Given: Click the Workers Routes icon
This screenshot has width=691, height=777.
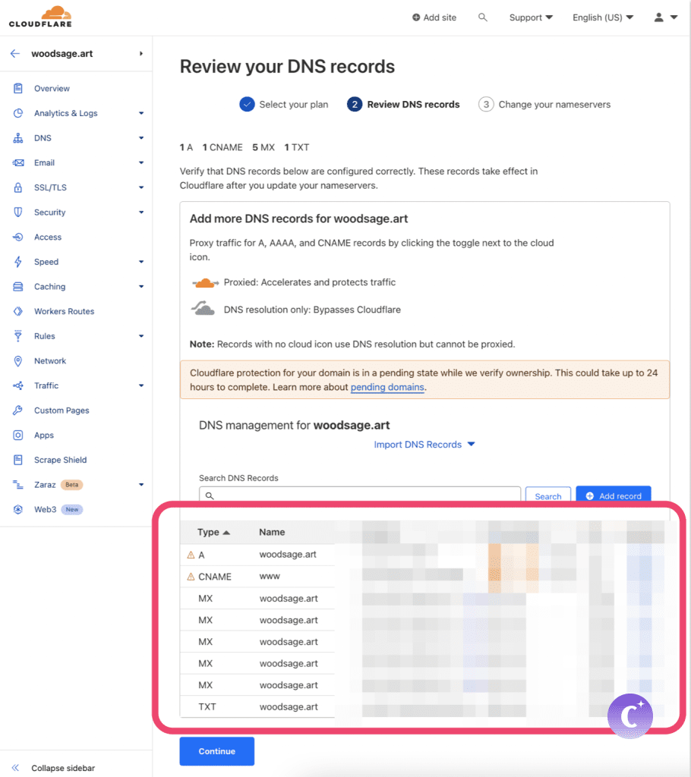Looking at the screenshot, I should (x=18, y=311).
